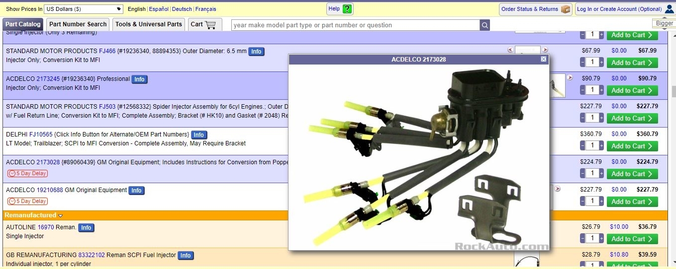Decrease the quantity for the $90.79 item

click(x=582, y=90)
